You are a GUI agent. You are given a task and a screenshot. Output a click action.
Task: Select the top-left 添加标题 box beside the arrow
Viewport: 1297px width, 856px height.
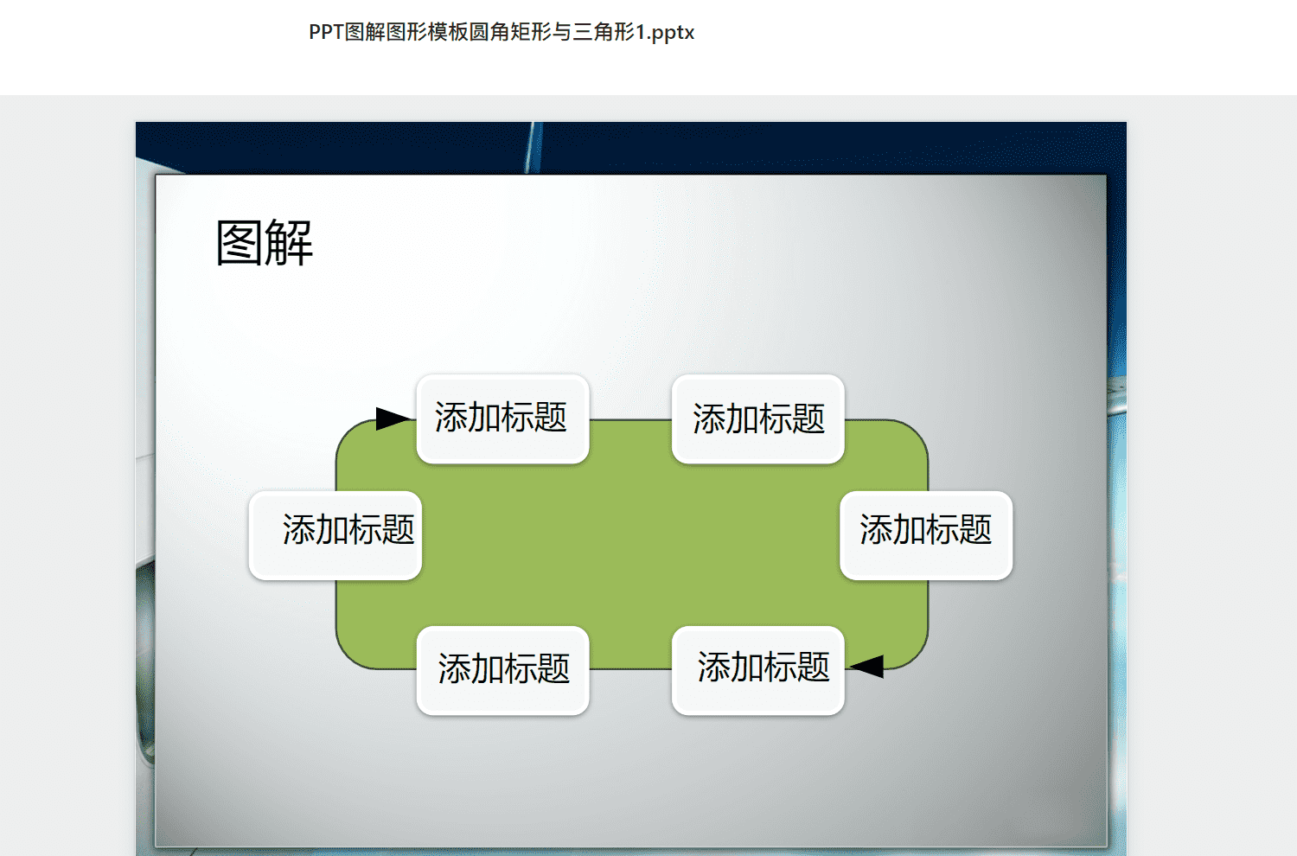tap(502, 418)
